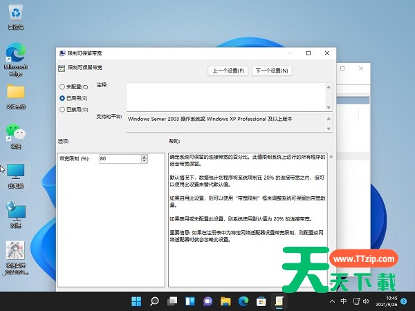The height and width of the screenshot is (311, 415).
Task: Click the Windows Start button in taskbar
Action: (x=136, y=301)
